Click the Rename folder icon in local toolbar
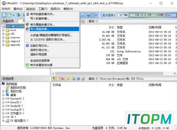 (x=67, y=79)
